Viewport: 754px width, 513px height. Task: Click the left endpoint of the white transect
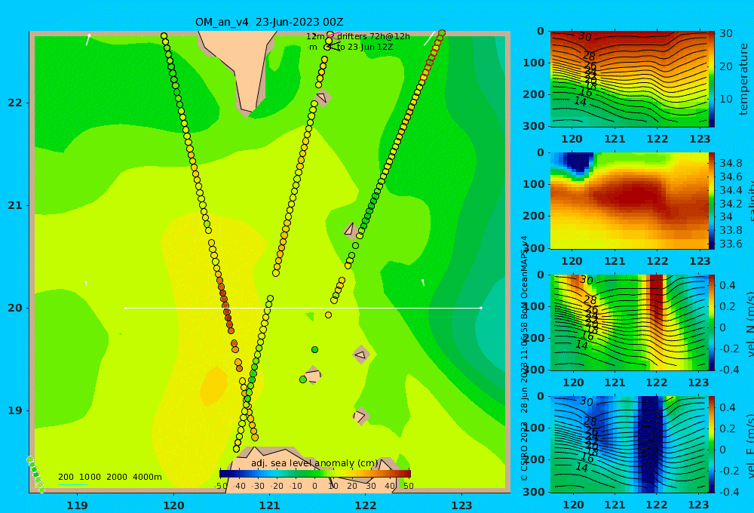coord(125,308)
